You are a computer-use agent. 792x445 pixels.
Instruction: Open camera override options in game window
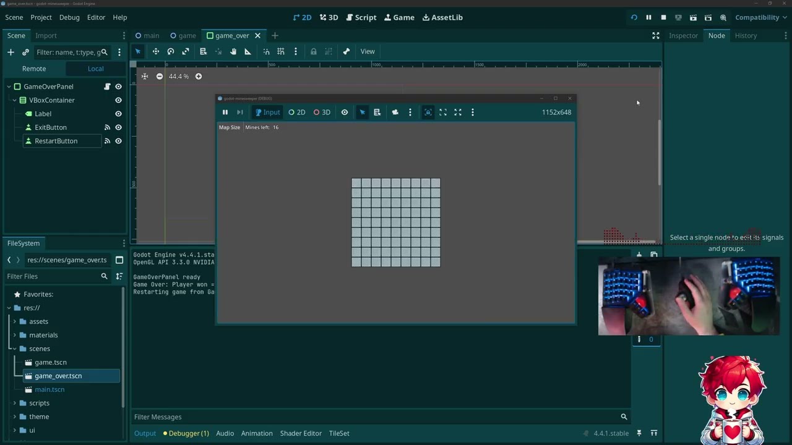[410, 112]
